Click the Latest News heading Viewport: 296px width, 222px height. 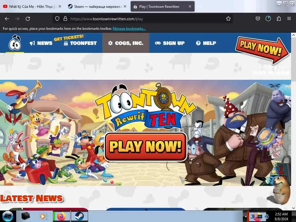click(32, 198)
